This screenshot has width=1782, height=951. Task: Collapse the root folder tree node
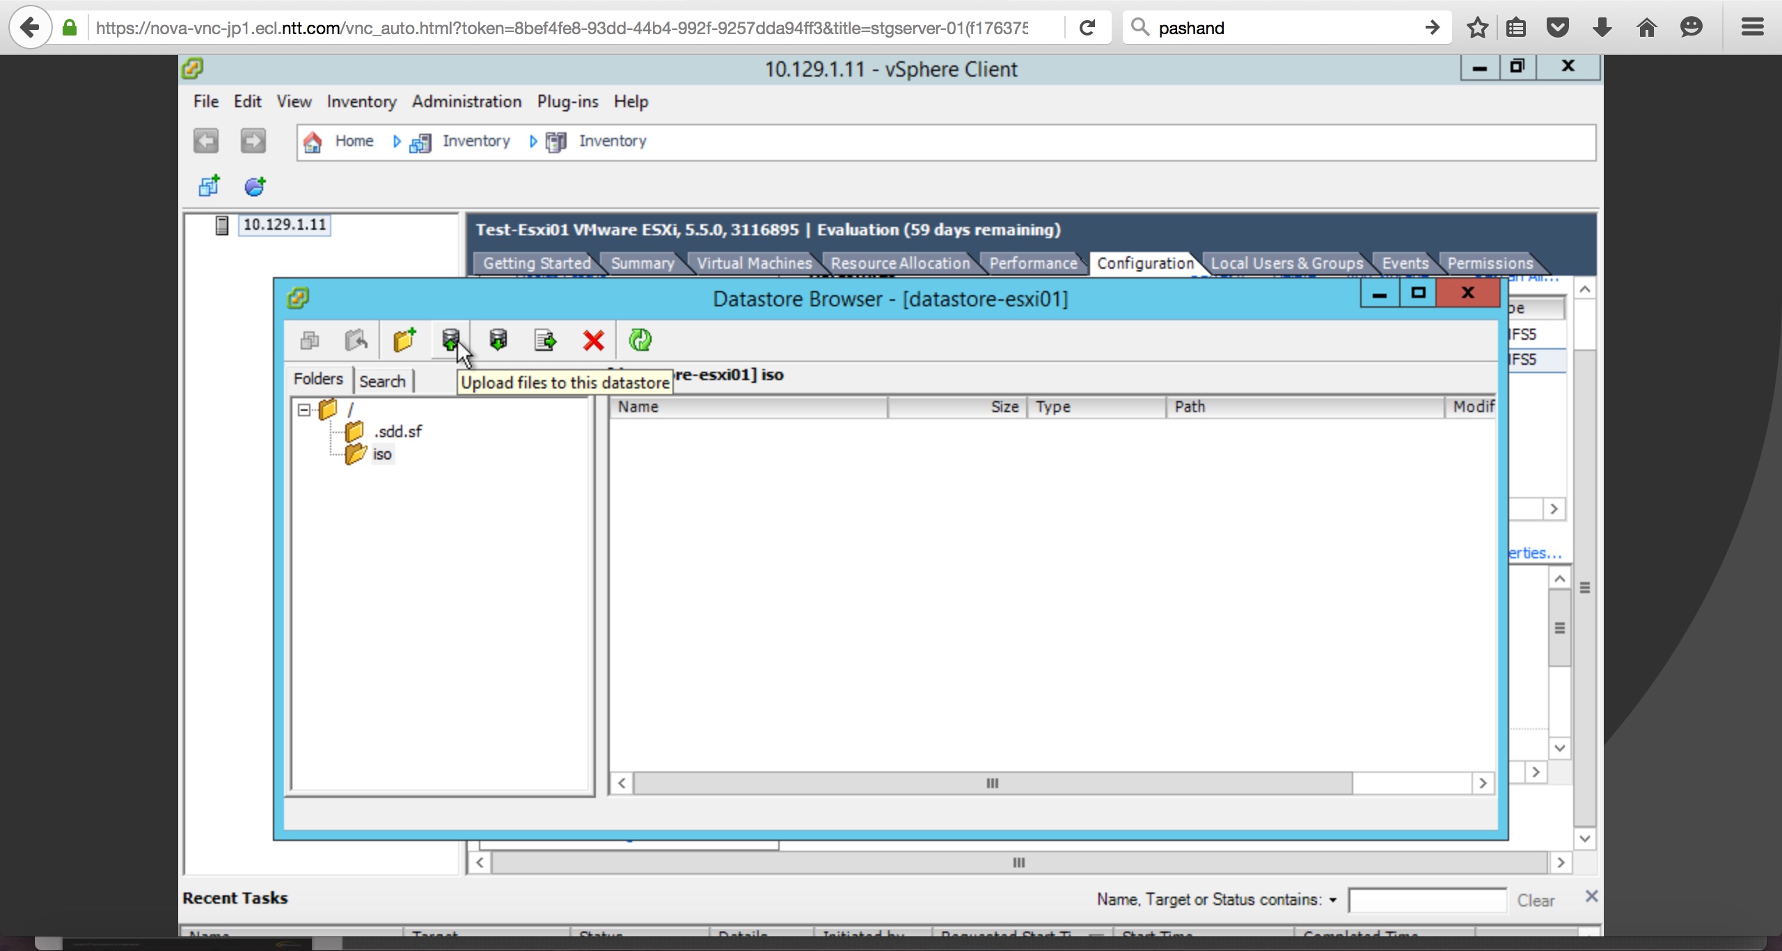(x=304, y=409)
